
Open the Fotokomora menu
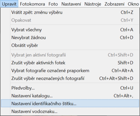pos(32,4)
